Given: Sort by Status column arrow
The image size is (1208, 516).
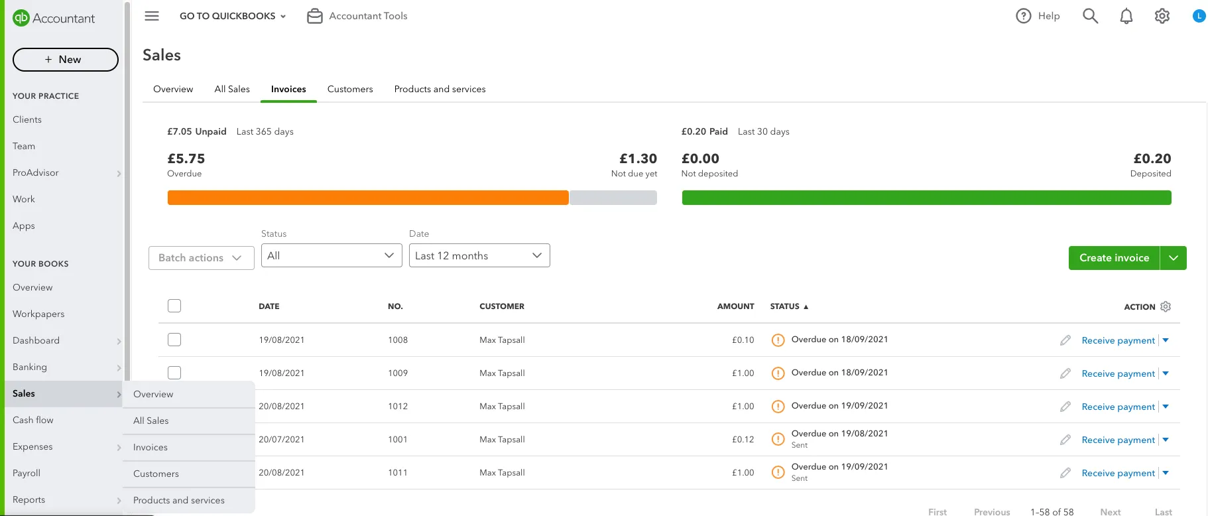Looking at the screenshot, I should tap(806, 307).
